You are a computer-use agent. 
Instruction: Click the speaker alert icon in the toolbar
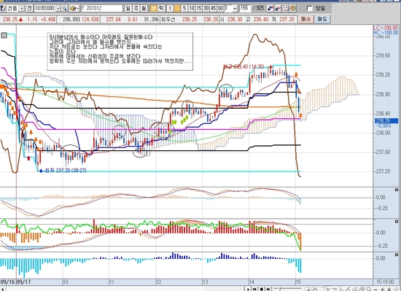coord(74,9)
